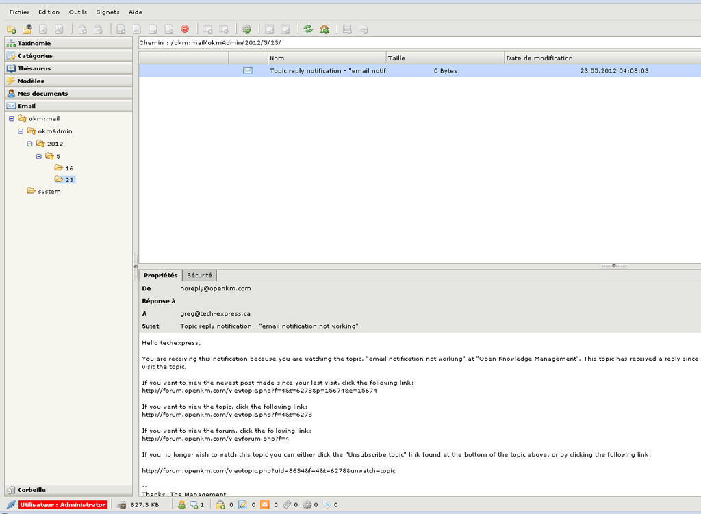
Task: Open the Outils menu
Action: [77, 12]
